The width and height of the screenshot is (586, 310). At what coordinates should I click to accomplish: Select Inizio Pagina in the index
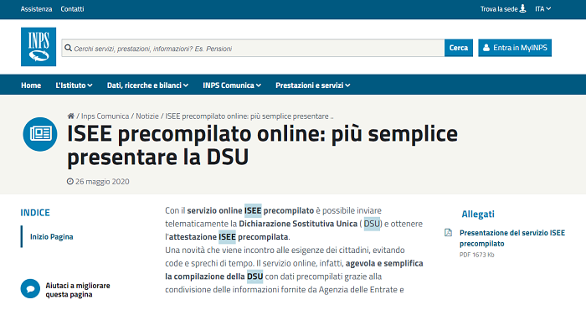click(52, 237)
